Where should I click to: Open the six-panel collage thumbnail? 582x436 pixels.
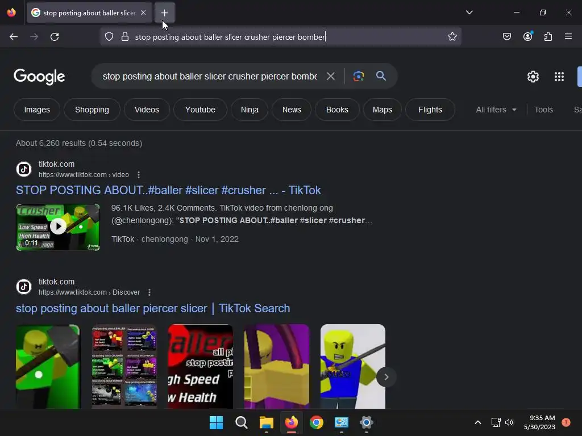[124, 366]
